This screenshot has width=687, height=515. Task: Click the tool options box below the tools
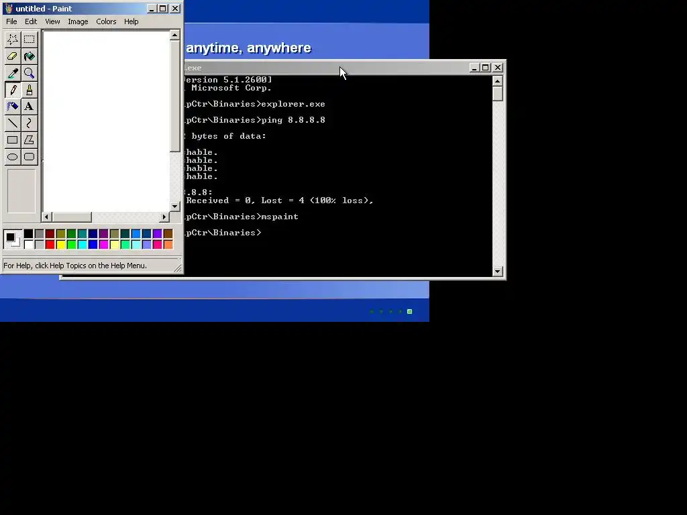coord(21,191)
